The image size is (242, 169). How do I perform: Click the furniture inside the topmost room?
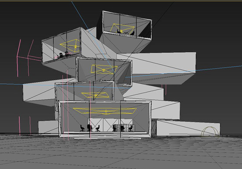point(125,32)
